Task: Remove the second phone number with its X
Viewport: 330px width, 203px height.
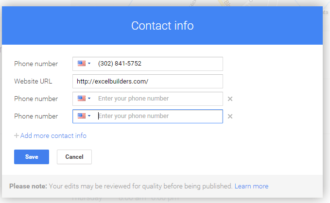Action: (230, 99)
